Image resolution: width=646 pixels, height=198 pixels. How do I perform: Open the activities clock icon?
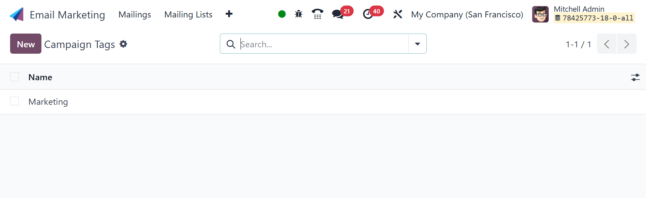point(368,14)
